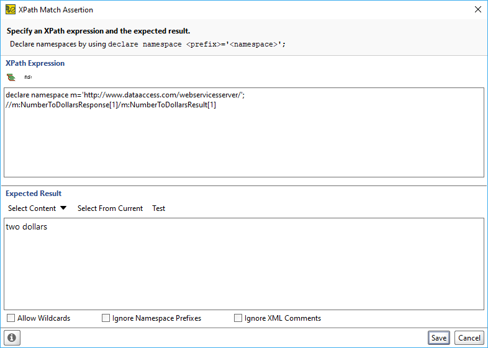Click Select From Current
The width and height of the screenshot is (488, 348).
pyautogui.click(x=110, y=208)
